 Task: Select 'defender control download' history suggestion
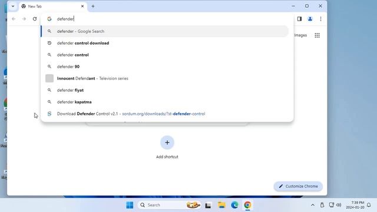[x=165, y=43]
